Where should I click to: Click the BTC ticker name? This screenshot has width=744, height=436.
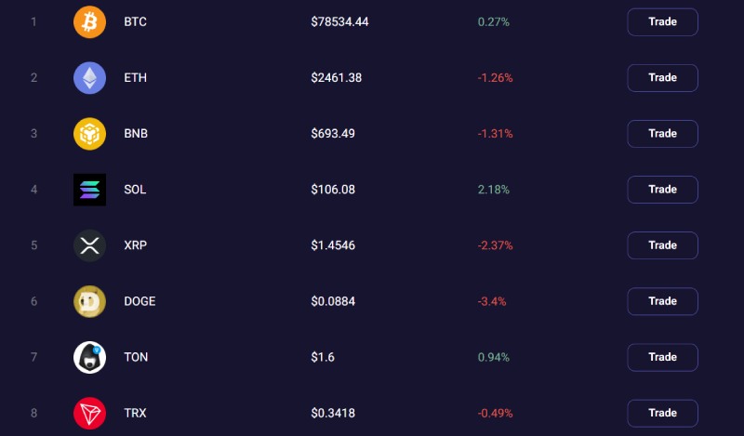point(135,21)
